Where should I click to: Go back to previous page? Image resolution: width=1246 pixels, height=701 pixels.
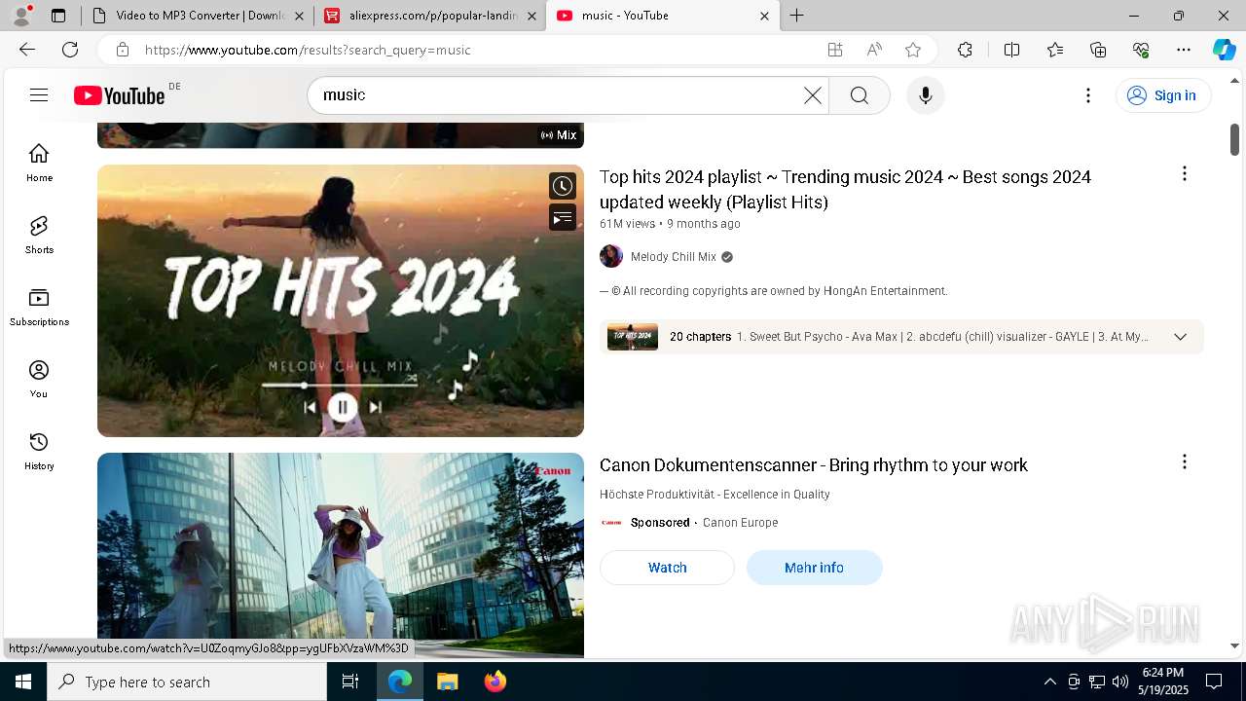pyautogui.click(x=27, y=50)
